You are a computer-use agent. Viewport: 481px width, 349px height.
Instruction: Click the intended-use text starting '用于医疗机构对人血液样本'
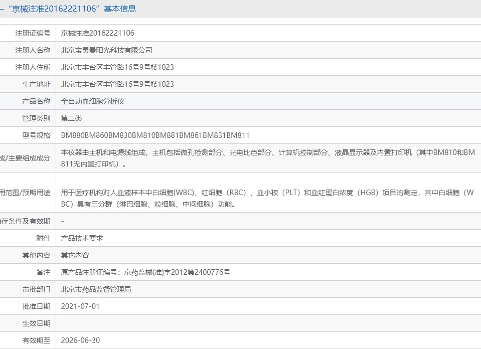(267, 199)
